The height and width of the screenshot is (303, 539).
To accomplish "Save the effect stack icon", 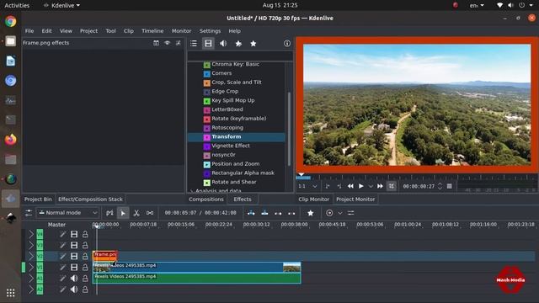I will point(178,43).
